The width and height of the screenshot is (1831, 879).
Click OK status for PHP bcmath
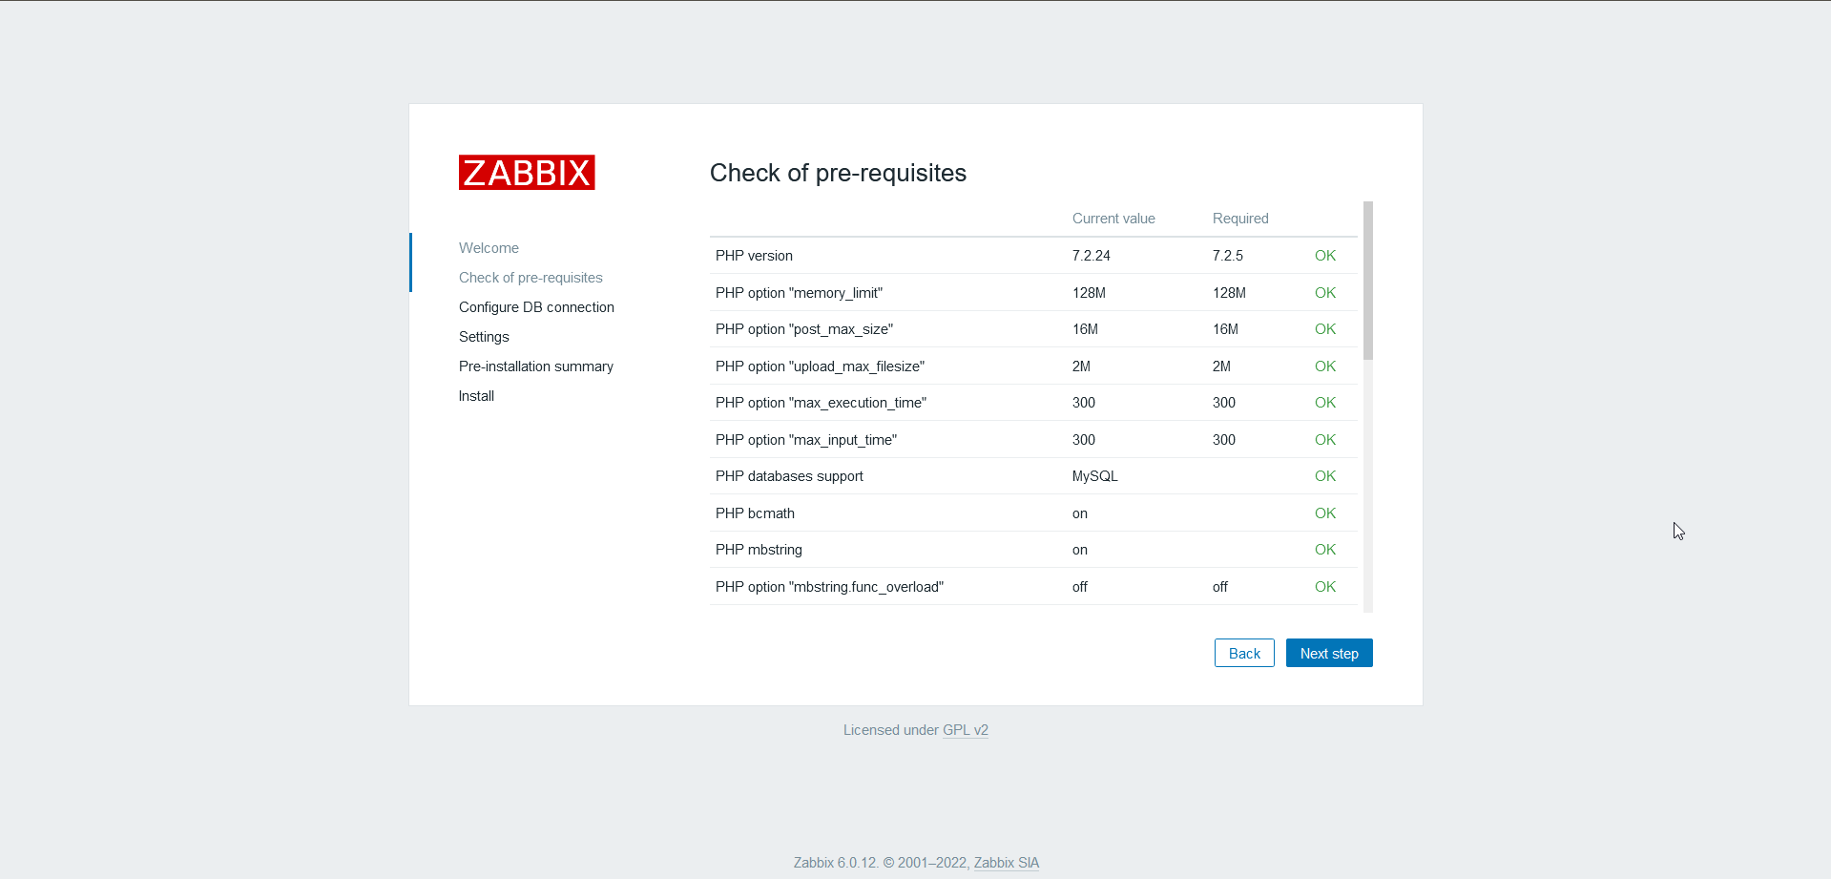pyautogui.click(x=1325, y=513)
